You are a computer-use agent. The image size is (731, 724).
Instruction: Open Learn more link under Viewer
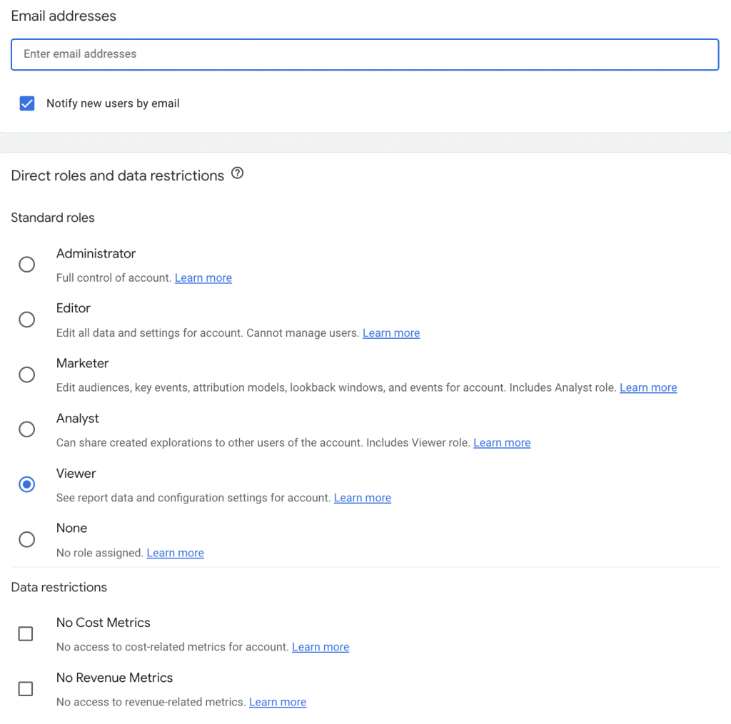pyautogui.click(x=363, y=498)
